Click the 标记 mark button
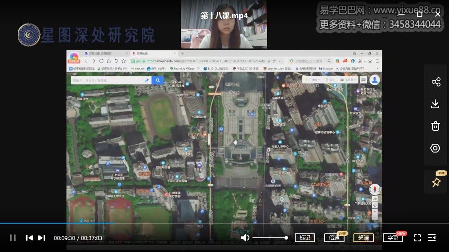The image size is (449, 252). [x=305, y=238]
